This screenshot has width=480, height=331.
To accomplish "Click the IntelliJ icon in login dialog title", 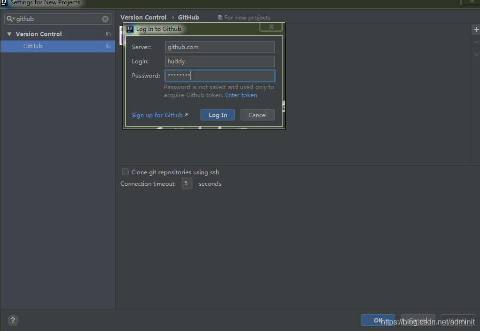I will coord(130,29).
